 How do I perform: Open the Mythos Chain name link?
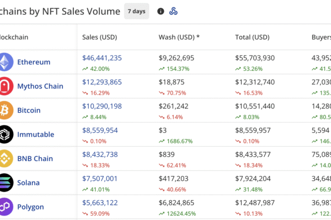40,86
